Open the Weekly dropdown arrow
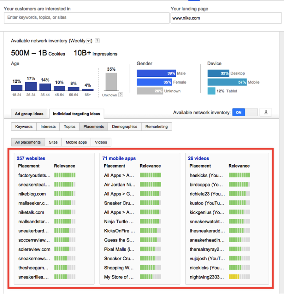 click(x=89, y=41)
